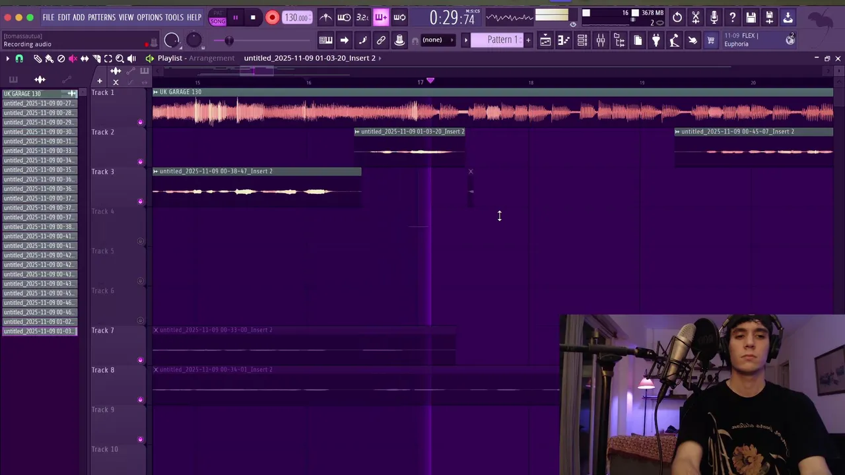Open the TOOLS menu

pyautogui.click(x=174, y=17)
